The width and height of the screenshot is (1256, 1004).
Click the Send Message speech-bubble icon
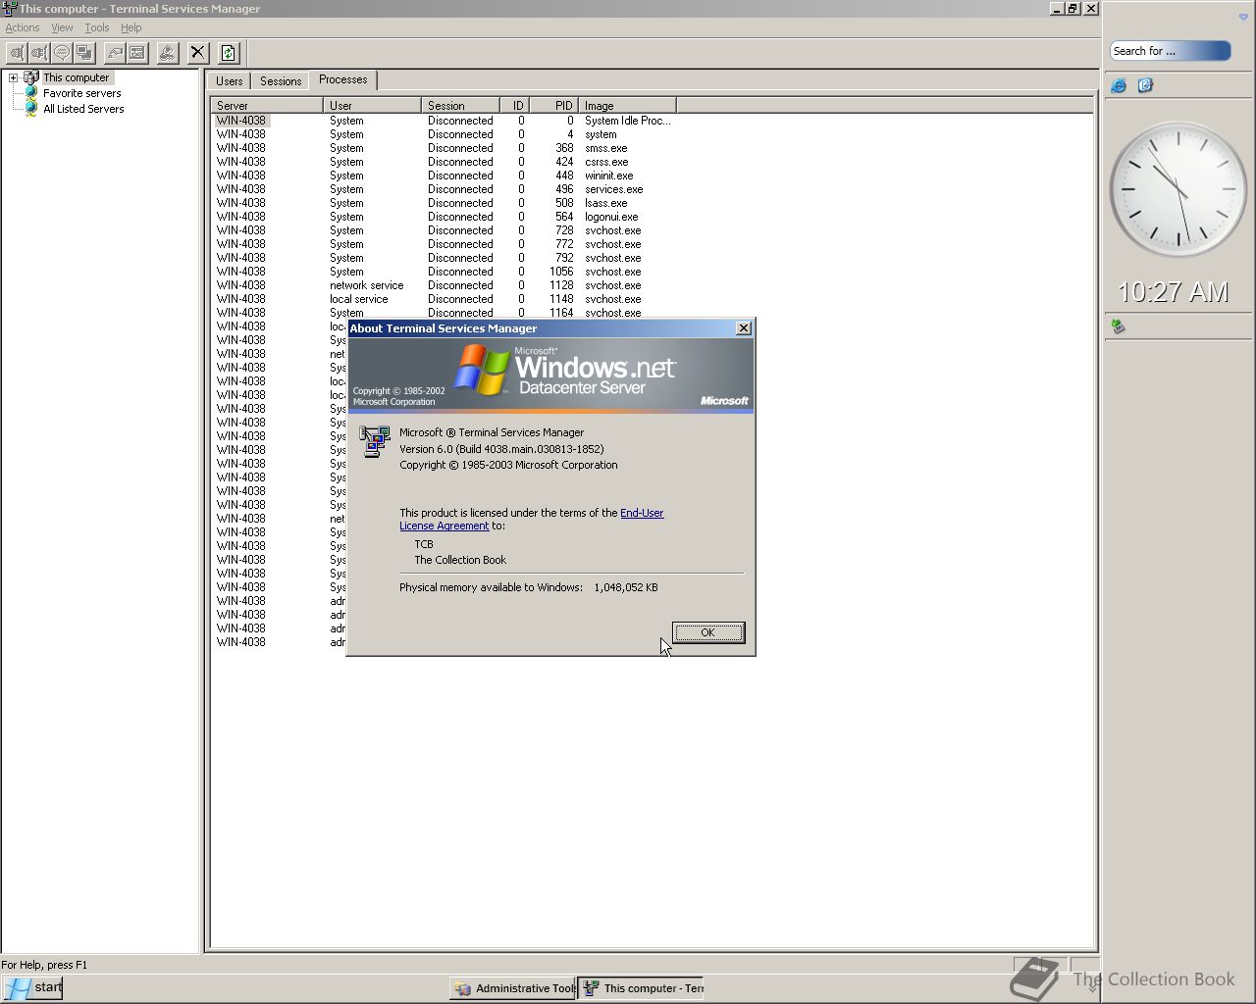coord(61,53)
